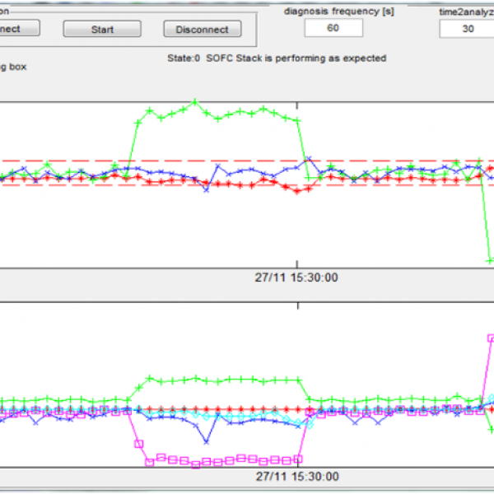This screenshot has height=494, width=494.
Task: Click the SOFC Stack state status message
Action: click(276, 58)
